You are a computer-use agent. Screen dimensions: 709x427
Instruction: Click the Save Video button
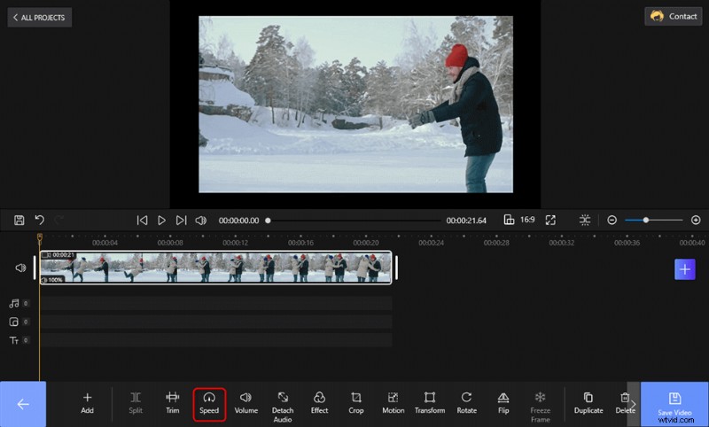674,404
